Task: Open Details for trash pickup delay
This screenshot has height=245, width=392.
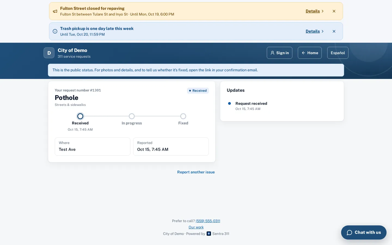Action: point(315,31)
